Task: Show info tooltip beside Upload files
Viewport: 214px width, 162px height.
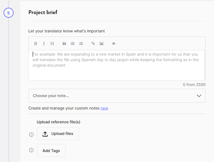Action: (31, 135)
